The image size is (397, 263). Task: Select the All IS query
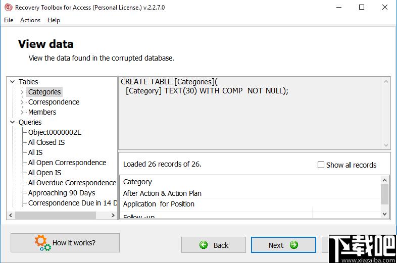[35, 152]
